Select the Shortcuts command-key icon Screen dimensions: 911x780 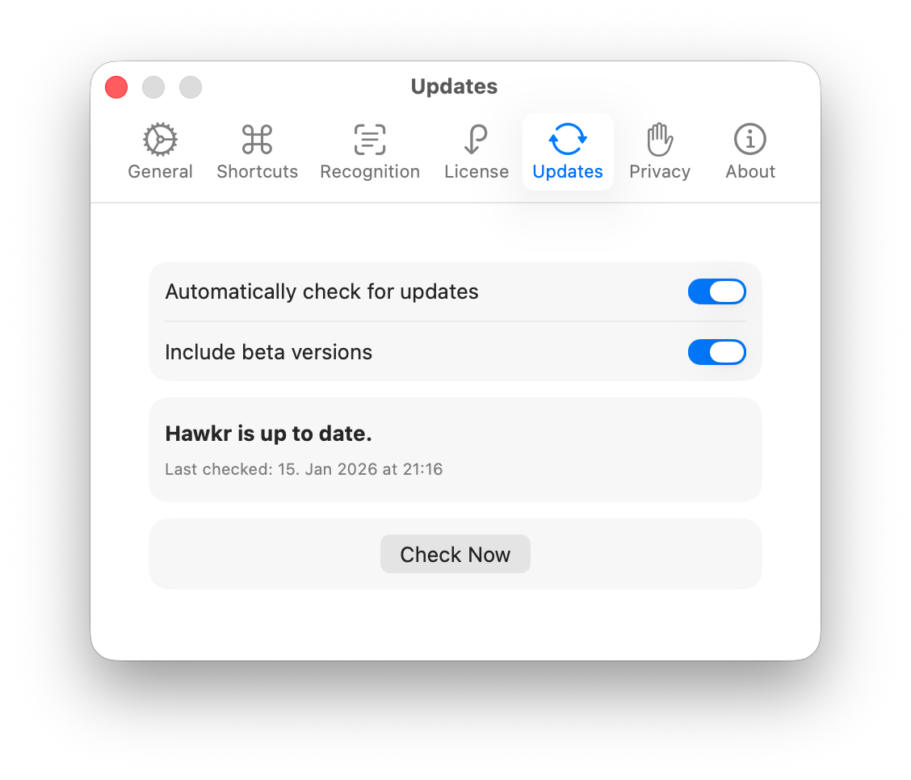coord(257,140)
